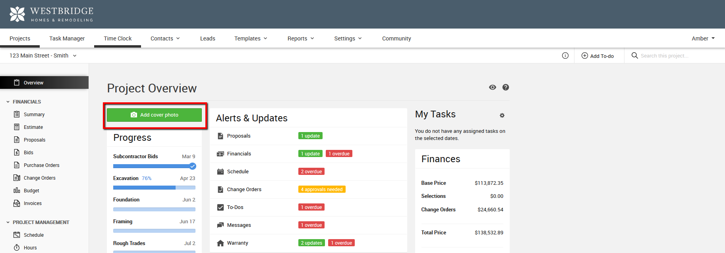The height and width of the screenshot is (253, 725).
Task: Toggle the eye visibility icon on overview
Action: click(492, 87)
